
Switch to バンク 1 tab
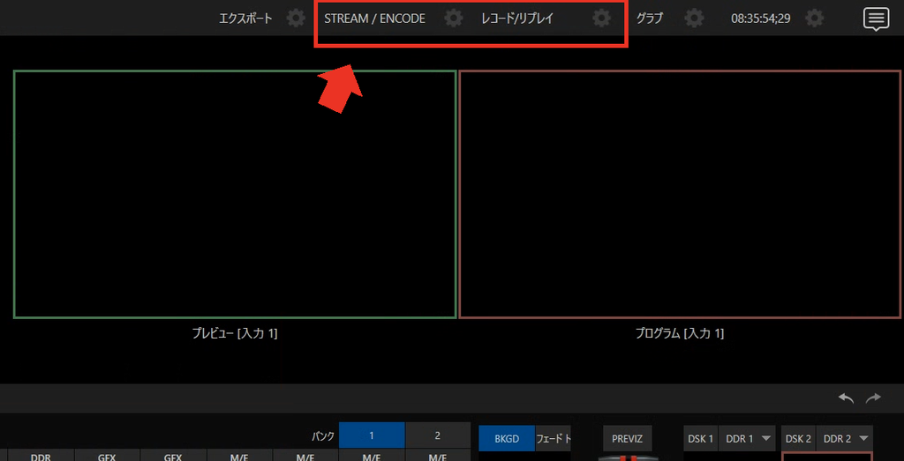(372, 435)
